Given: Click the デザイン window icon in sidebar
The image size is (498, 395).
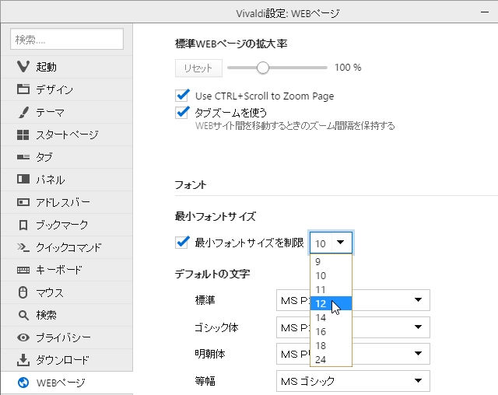Looking at the screenshot, I should (x=23, y=89).
